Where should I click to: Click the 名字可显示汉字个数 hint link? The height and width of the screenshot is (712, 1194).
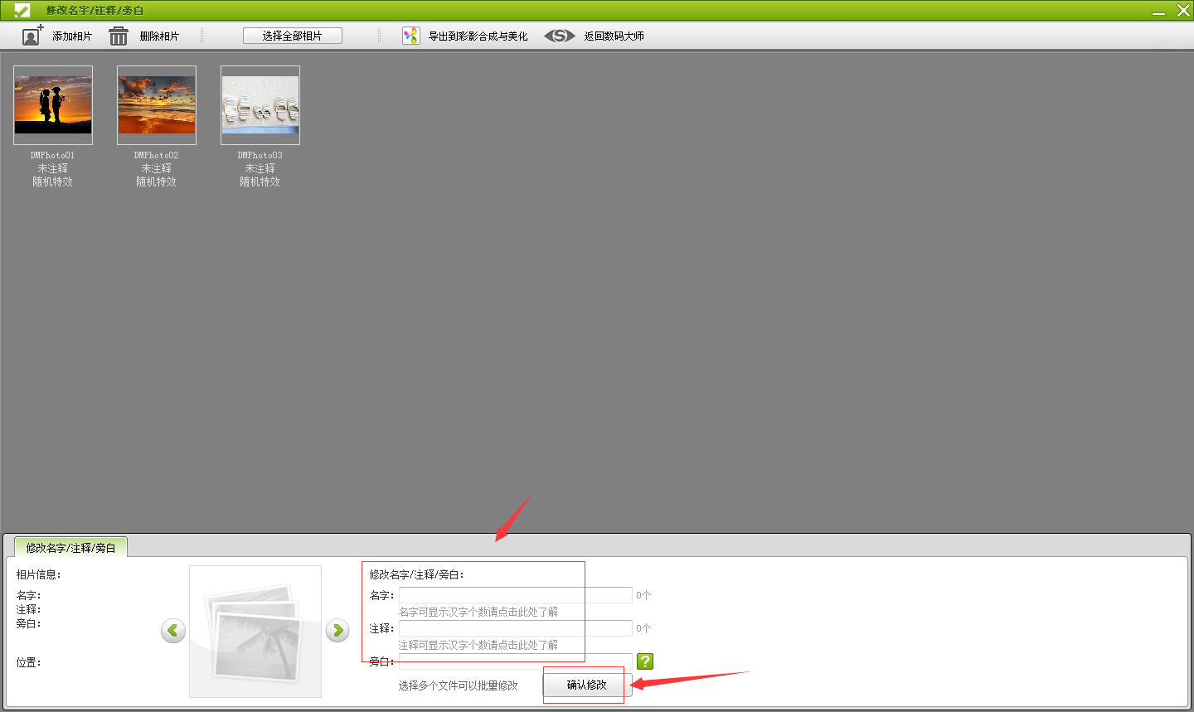(478, 612)
